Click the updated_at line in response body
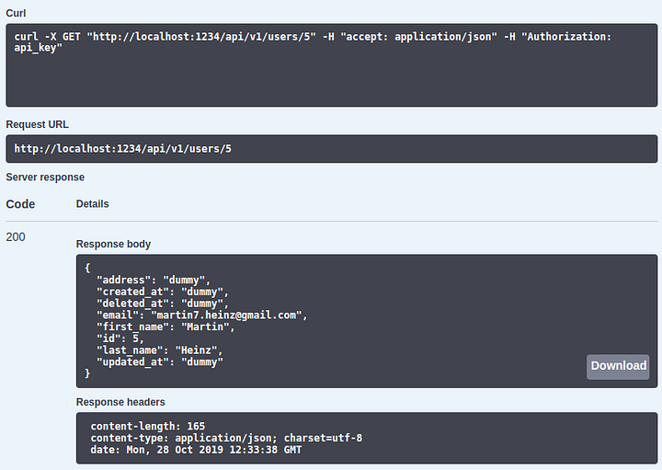662x470 pixels. tap(160, 361)
